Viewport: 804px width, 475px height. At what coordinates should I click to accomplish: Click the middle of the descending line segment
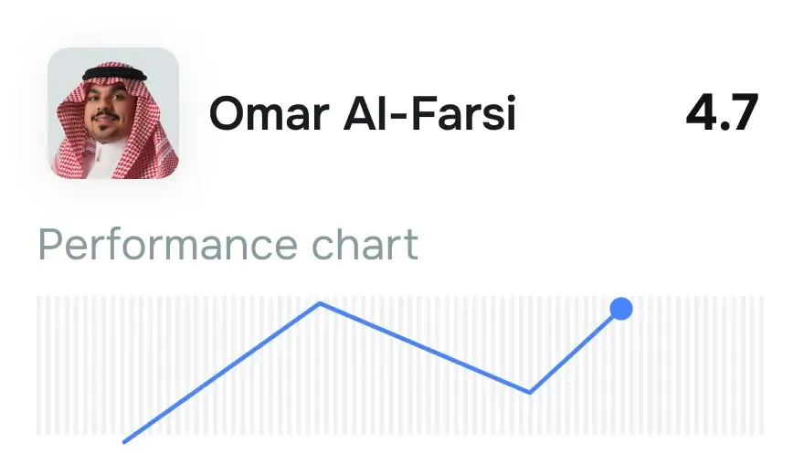pos(425,348)
